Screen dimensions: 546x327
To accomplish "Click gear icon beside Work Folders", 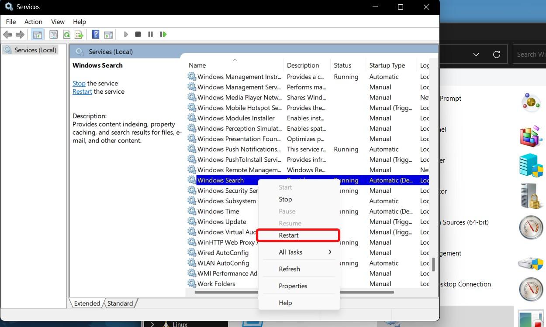I will [x=192, y=284].
